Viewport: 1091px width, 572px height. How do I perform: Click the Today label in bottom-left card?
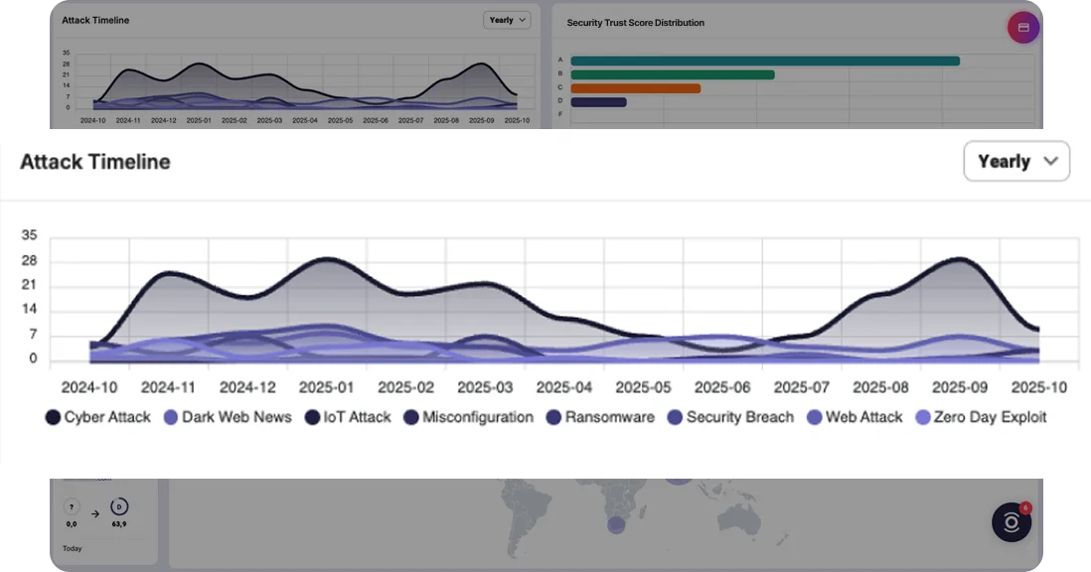[x=73, y=548]
